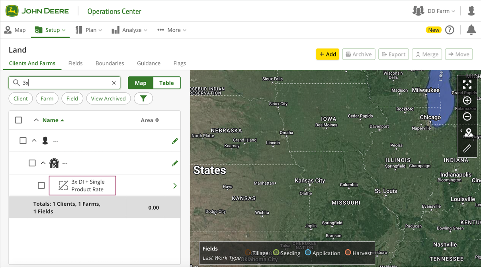Switch to Table view toggle
The height and width of the screenshot is (268, 481).
(166, 83)
